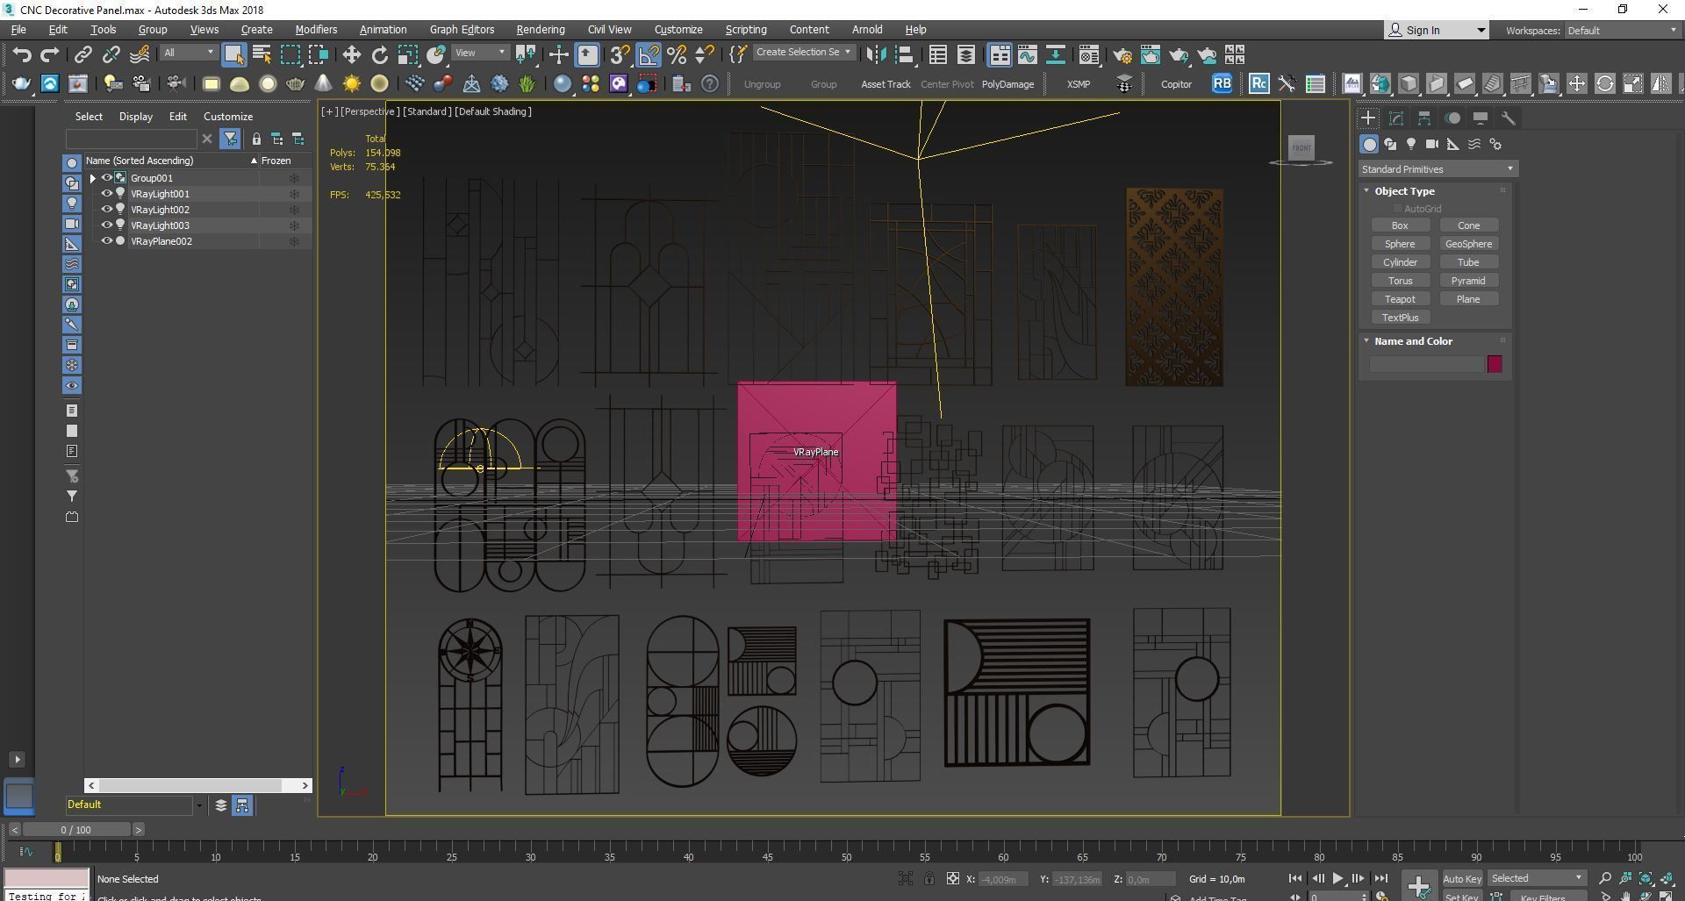1685x901 pixels.
Task: Toggle frozen state of VRayLight001
Action: (x=295, y=194)
